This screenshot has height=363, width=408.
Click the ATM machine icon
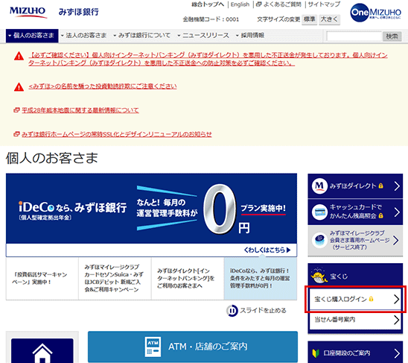point(153,347)
